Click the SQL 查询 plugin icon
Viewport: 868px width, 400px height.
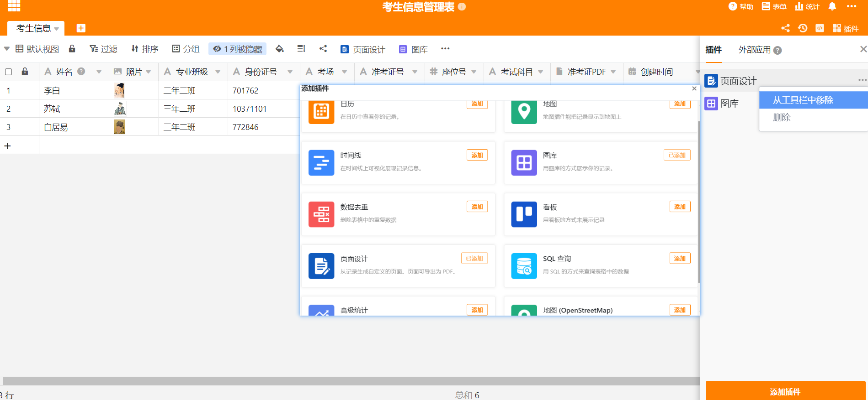click(x=524, y=266)
